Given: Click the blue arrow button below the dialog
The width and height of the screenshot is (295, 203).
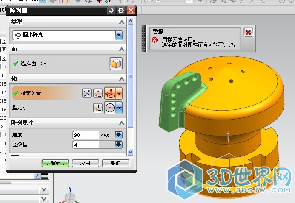Looking at the screenshot, I should (37, 175).
